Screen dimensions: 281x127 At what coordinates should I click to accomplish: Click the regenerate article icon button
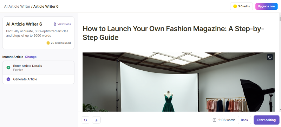85,120
